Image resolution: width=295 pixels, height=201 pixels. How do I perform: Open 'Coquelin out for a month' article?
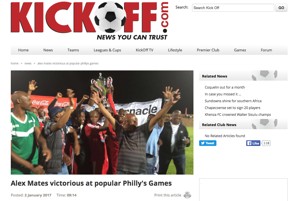(225, 87)
